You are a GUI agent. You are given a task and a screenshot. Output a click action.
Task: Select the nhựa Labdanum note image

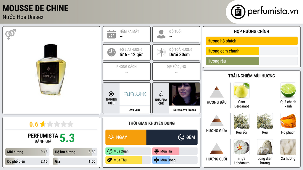pos(241,147)
